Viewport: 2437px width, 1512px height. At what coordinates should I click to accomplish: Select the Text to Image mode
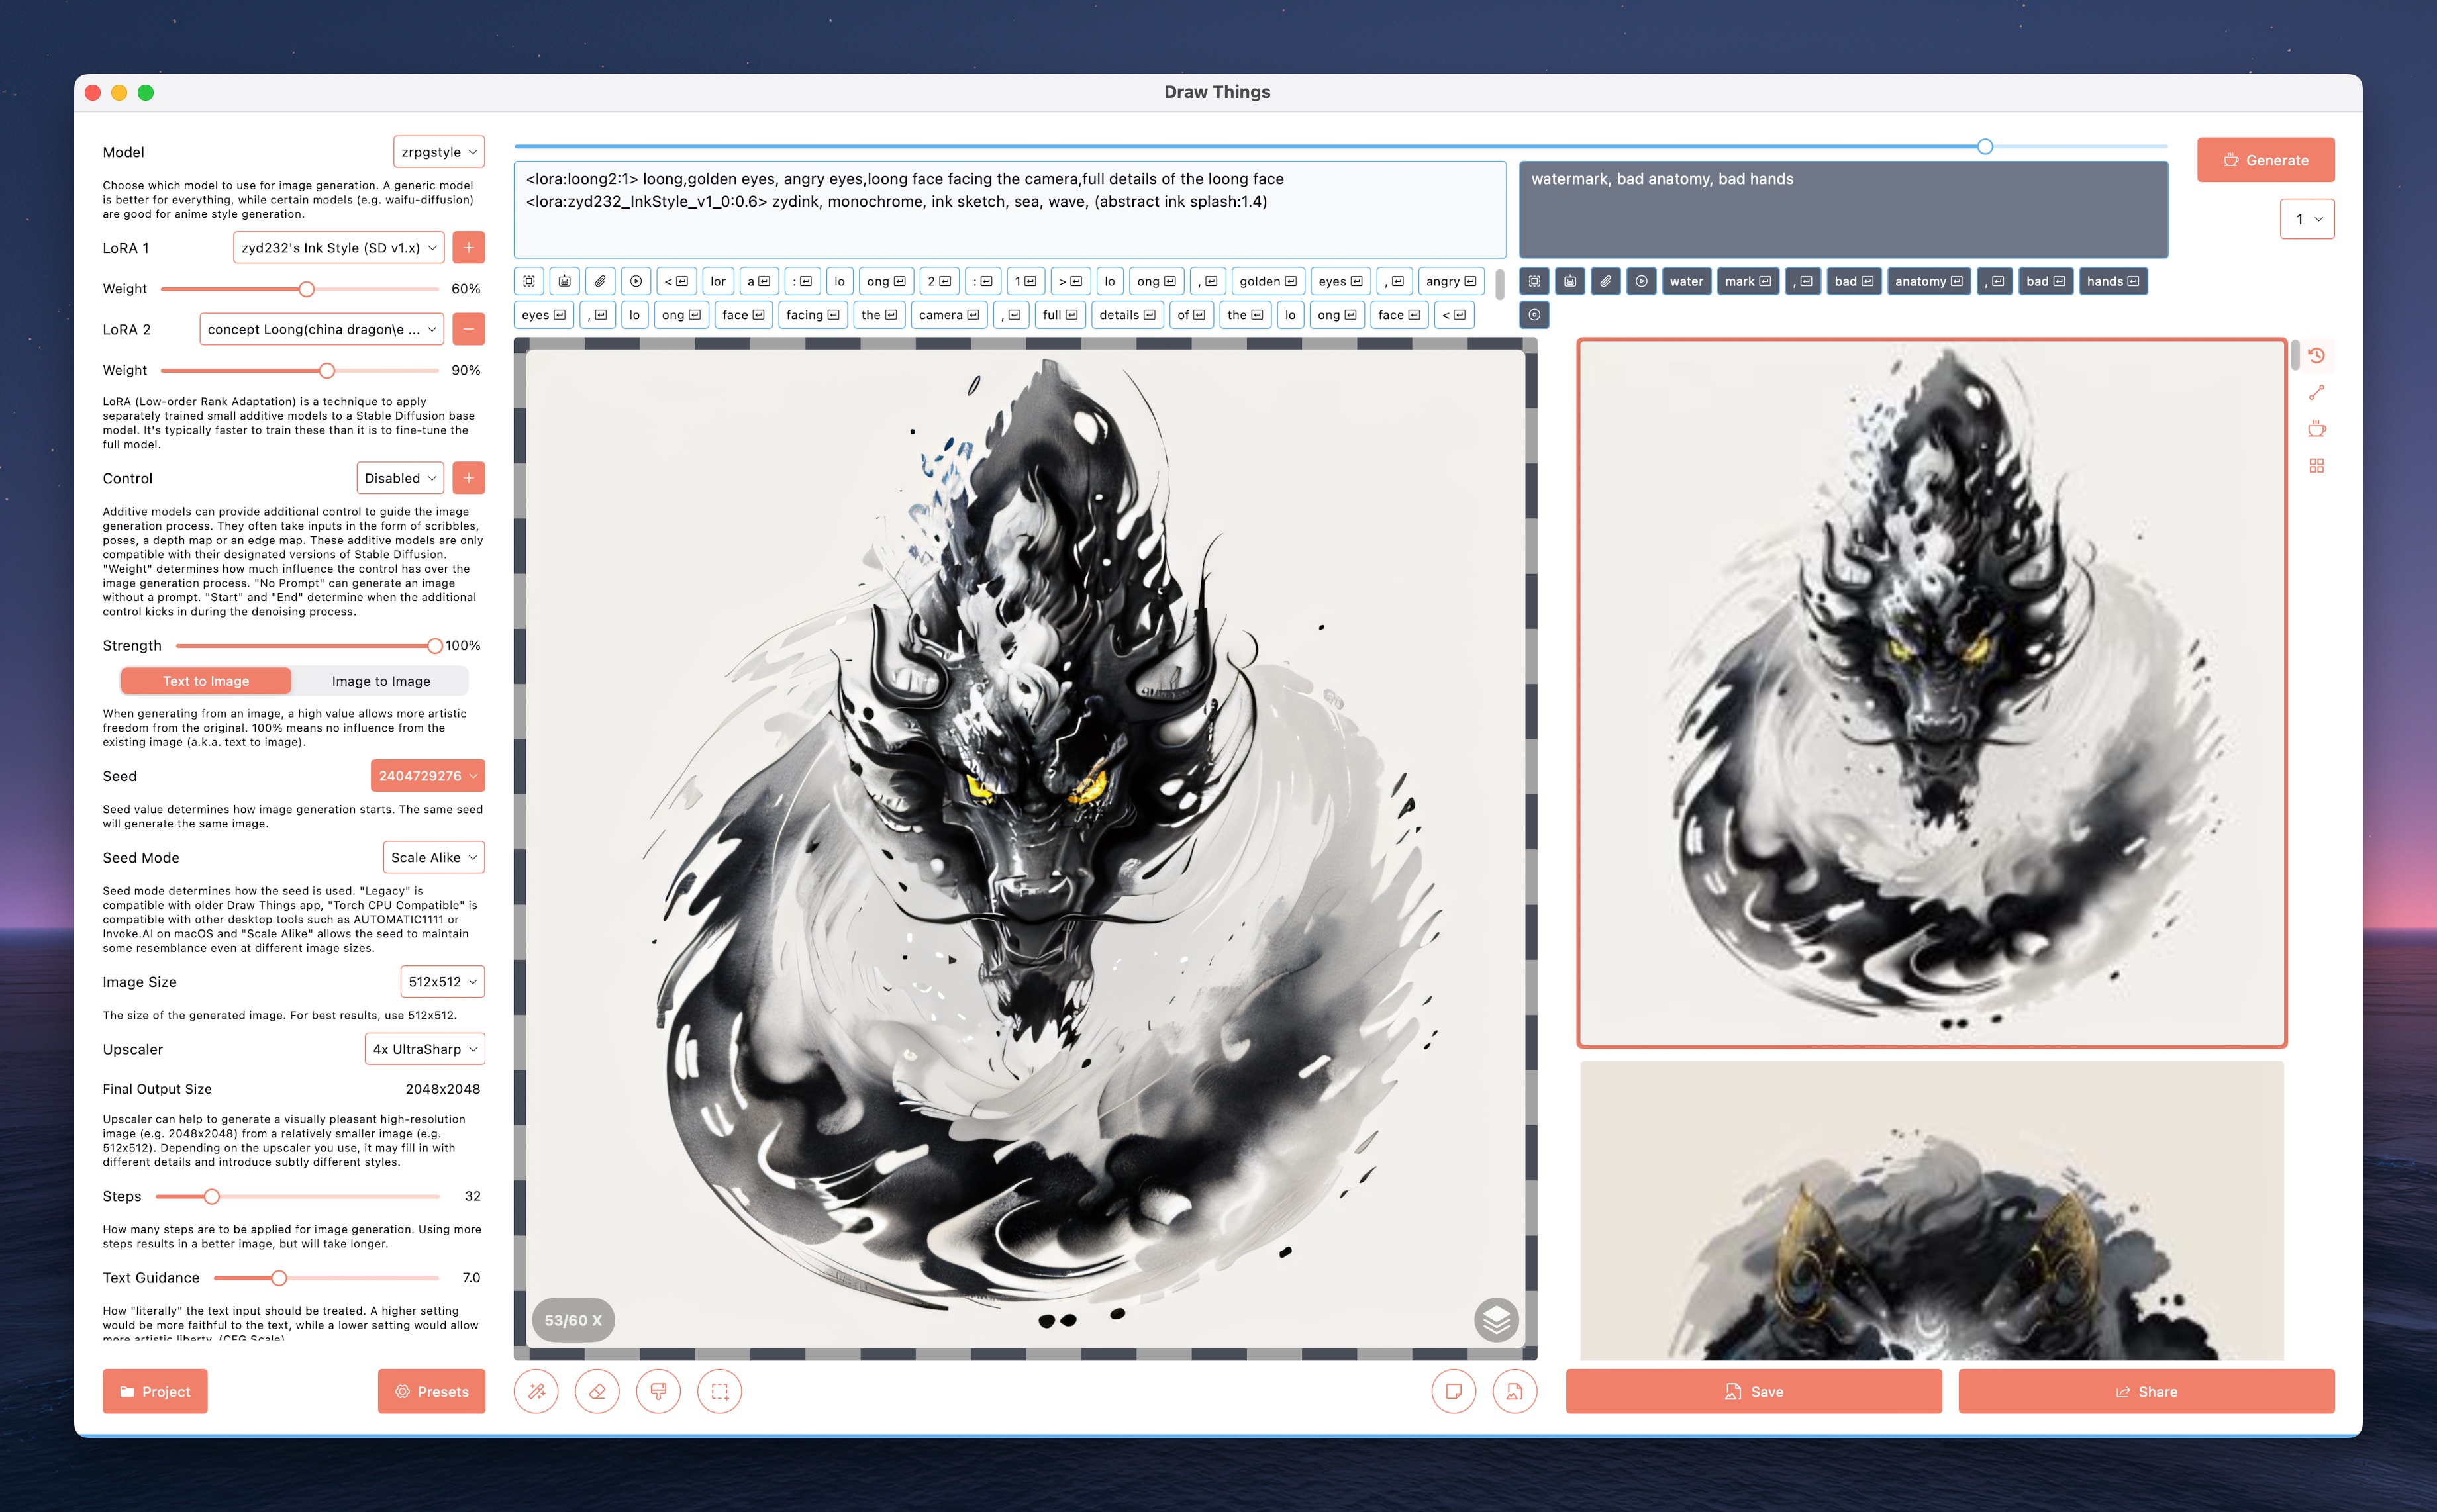(206, 681)
